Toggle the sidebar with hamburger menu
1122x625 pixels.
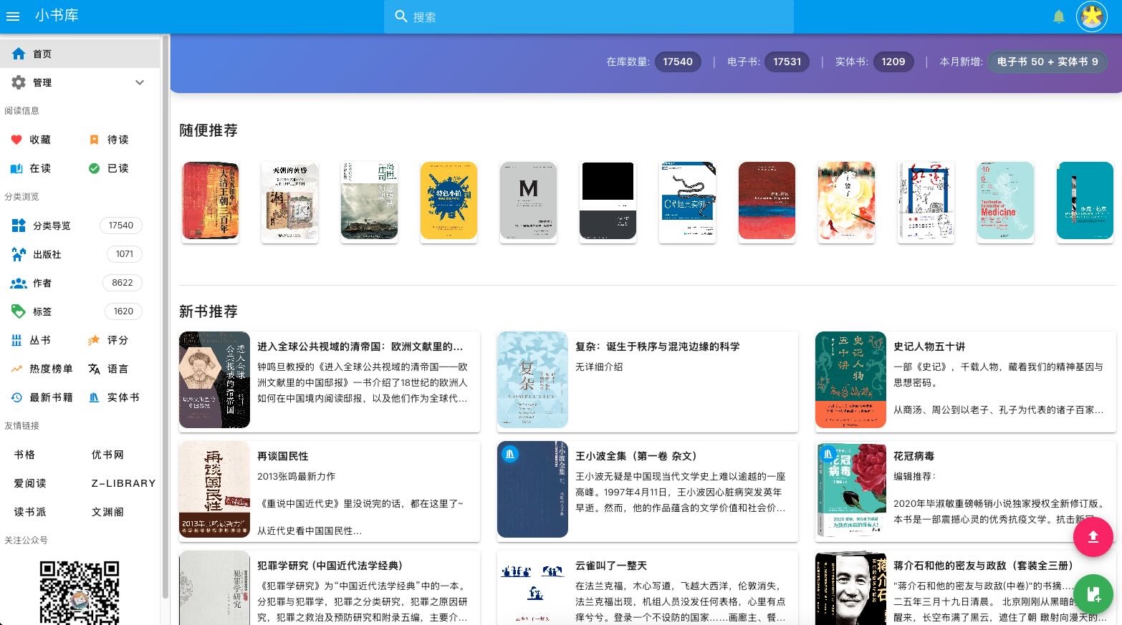(13, 16)
